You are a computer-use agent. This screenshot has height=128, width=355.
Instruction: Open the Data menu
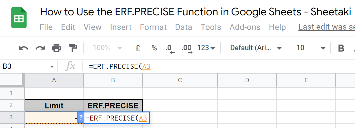(183, 27)
